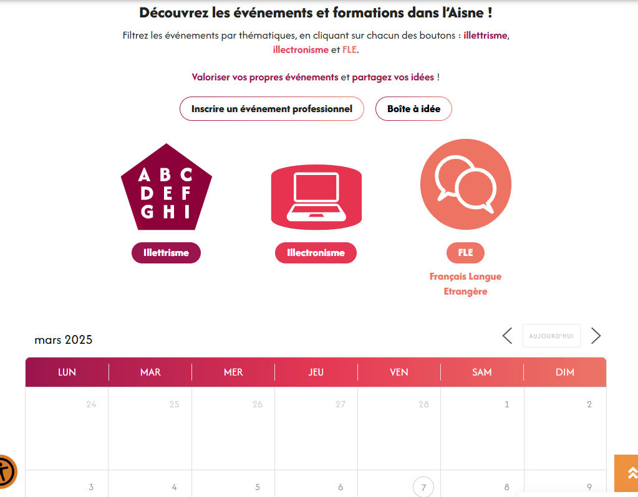Filter events by Illectronisme button
The width and height of the screenshot is (638, 497).
(316, 253)
